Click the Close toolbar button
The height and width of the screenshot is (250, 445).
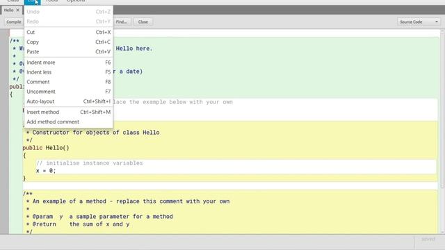point(143,22)
